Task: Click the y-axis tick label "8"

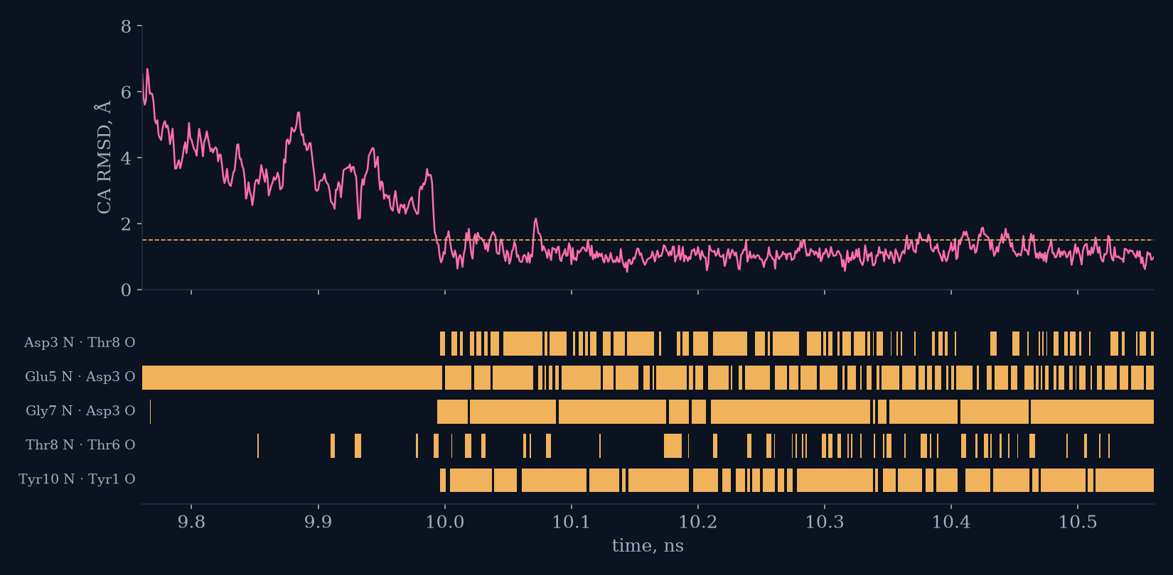Action: click(127, 27)
